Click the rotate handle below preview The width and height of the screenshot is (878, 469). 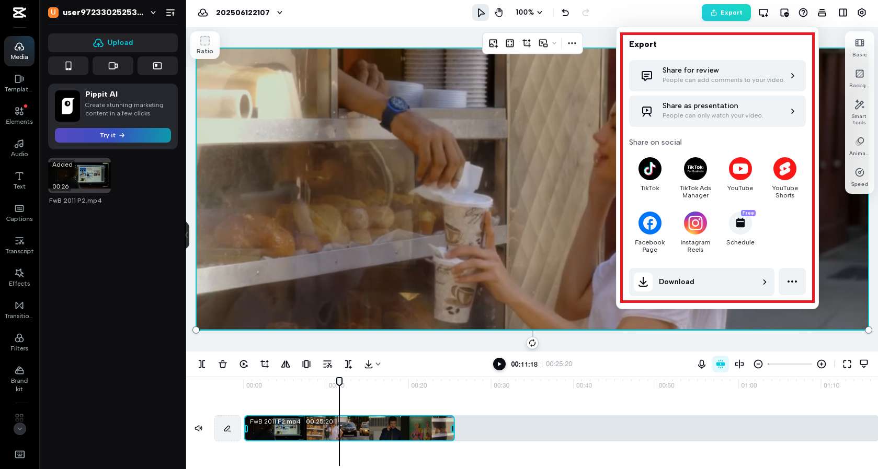532,343
